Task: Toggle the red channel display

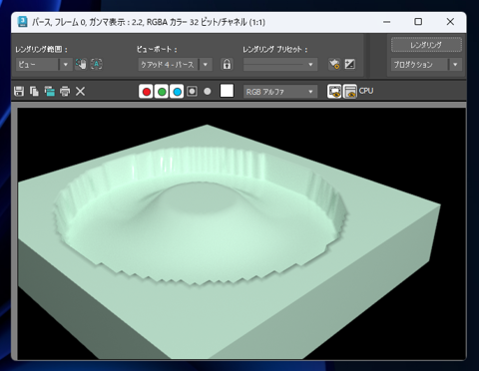Action: pos(146,92)
